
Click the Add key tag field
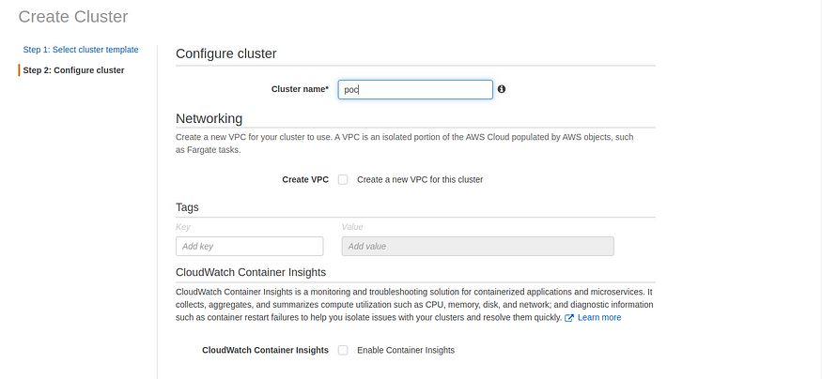click(249, 246)
